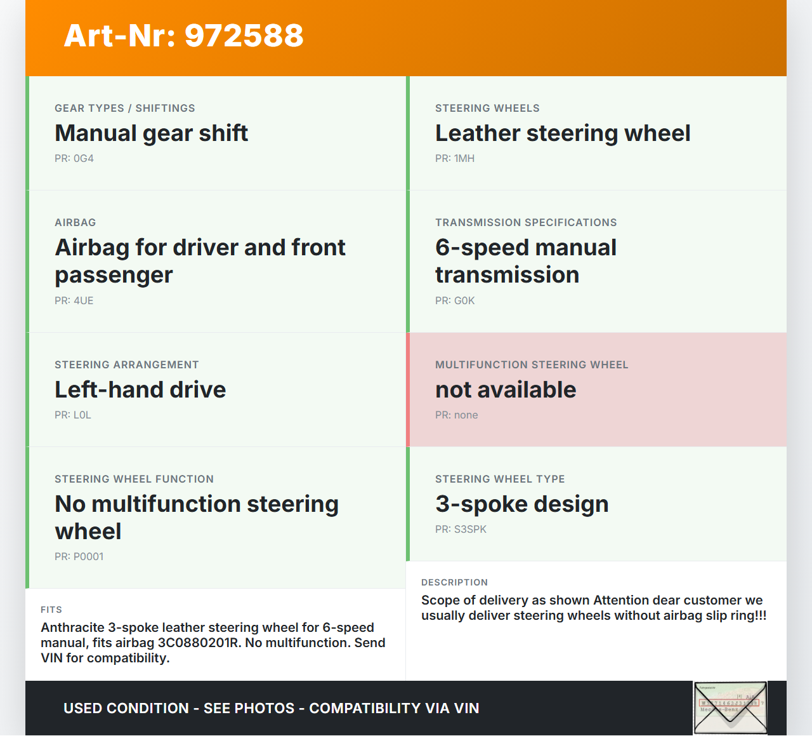The height and width of the screenshot is (736, 812).
Task: Click the PR: 4UE code
Action: [74, 301]
